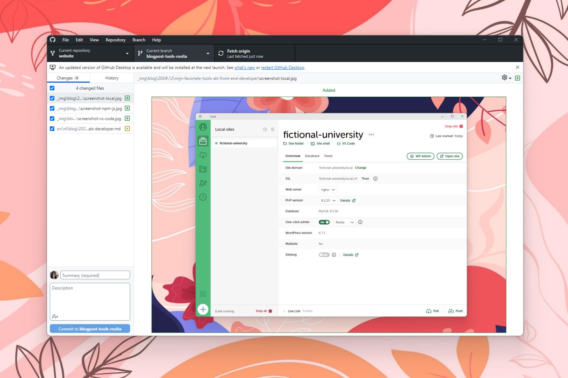This screenshot has height=378, width=568.
Task: Click the account profile icon in Local's sidebar
Action: [203, 126]
